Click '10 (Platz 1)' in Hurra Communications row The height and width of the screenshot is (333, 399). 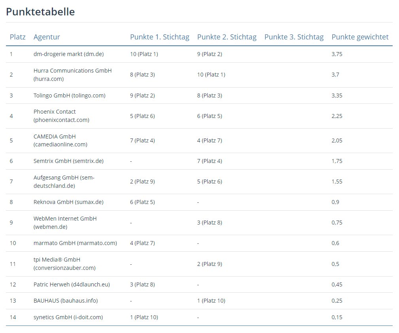(x=211, y=75)
